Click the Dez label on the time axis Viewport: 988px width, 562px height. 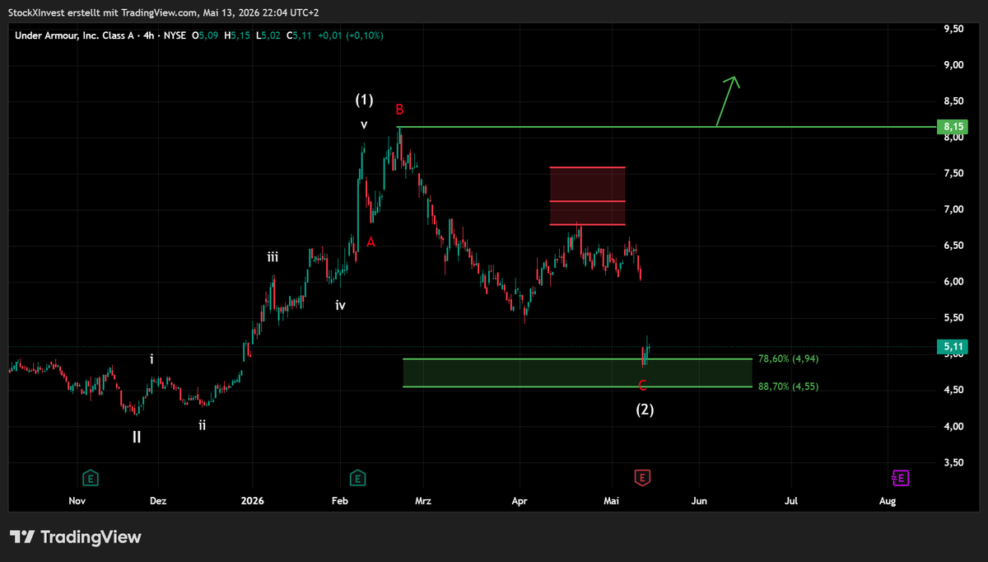pyautogui.click(x=159, y=500)
